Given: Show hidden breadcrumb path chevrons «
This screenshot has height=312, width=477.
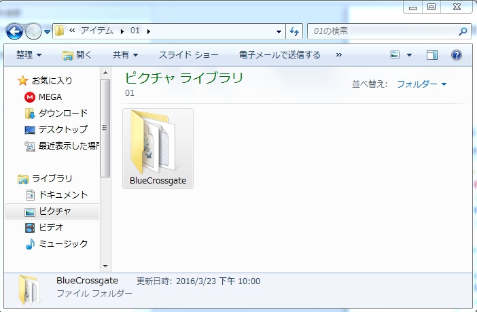Looking at the screenshot, I should [x=72, y=31].
